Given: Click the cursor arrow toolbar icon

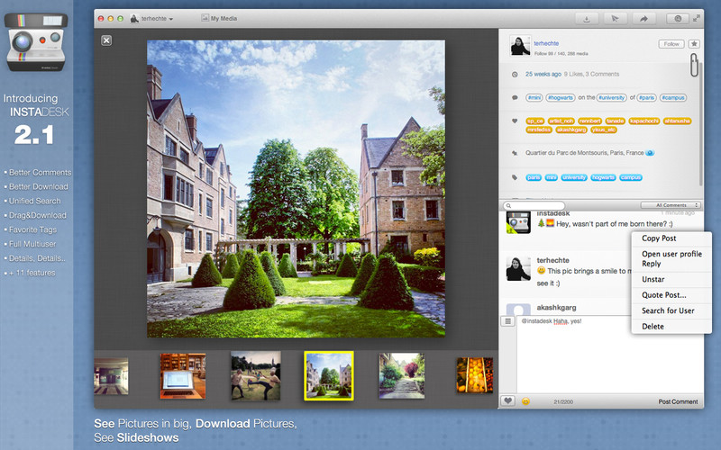Looking at the screenshot, I should [615, 18].
